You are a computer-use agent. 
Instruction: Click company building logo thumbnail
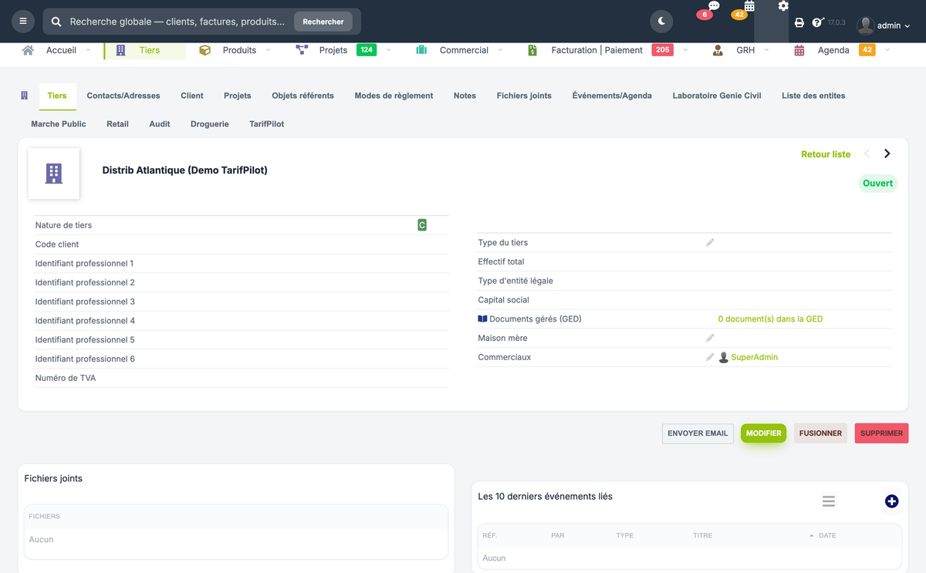point(54,174)
